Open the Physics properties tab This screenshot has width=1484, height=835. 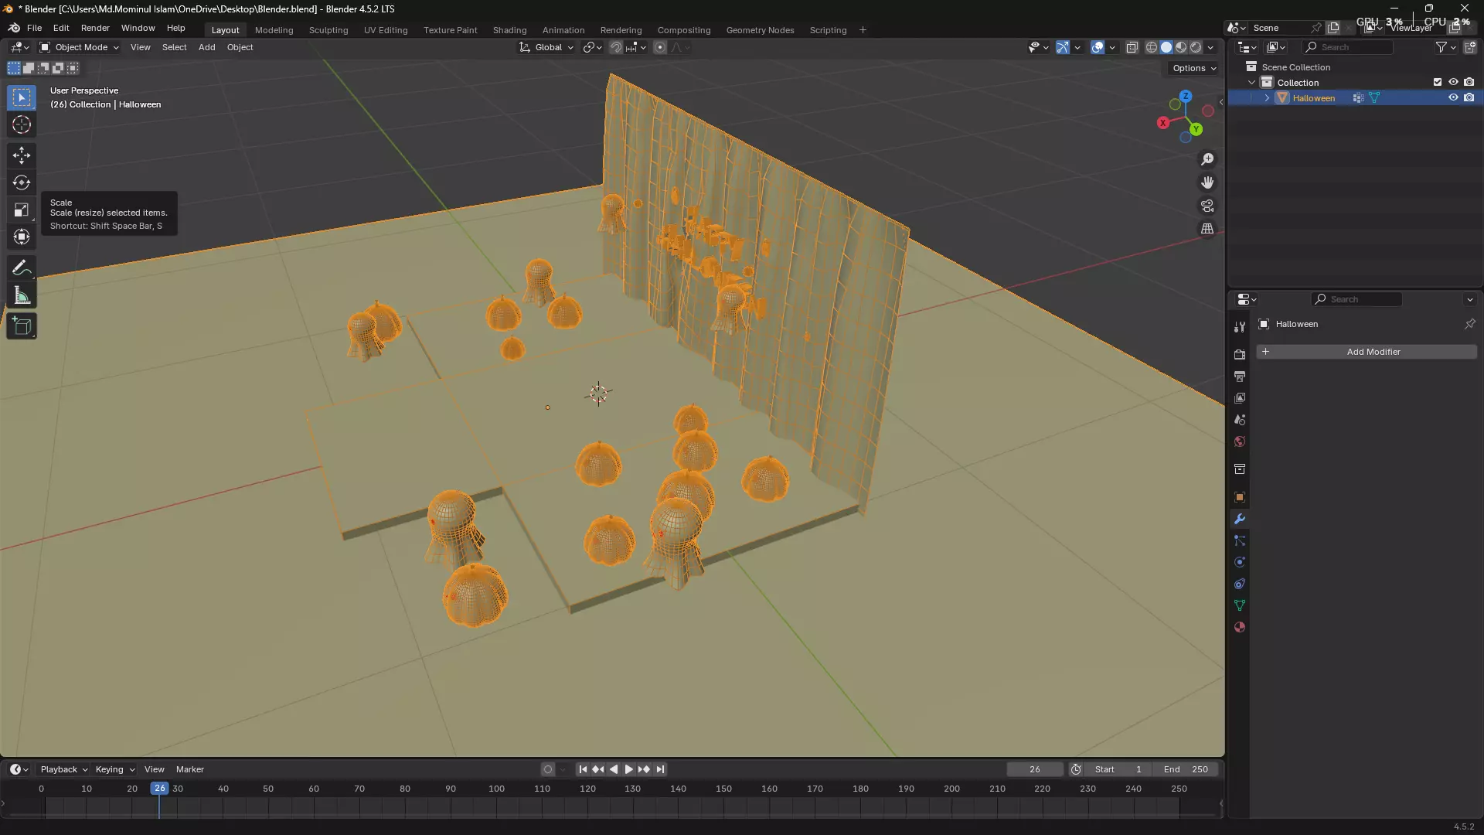(1240, 562)
